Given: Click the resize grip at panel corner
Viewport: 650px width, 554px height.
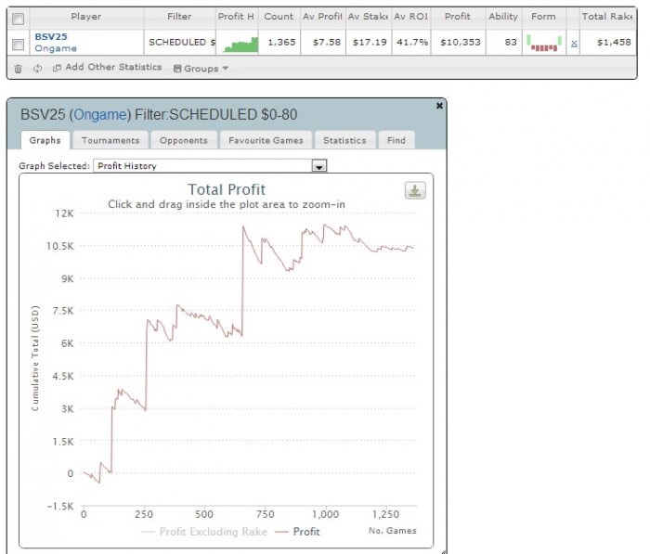Looking at the screenshot, I should click(x=444, y=551).
